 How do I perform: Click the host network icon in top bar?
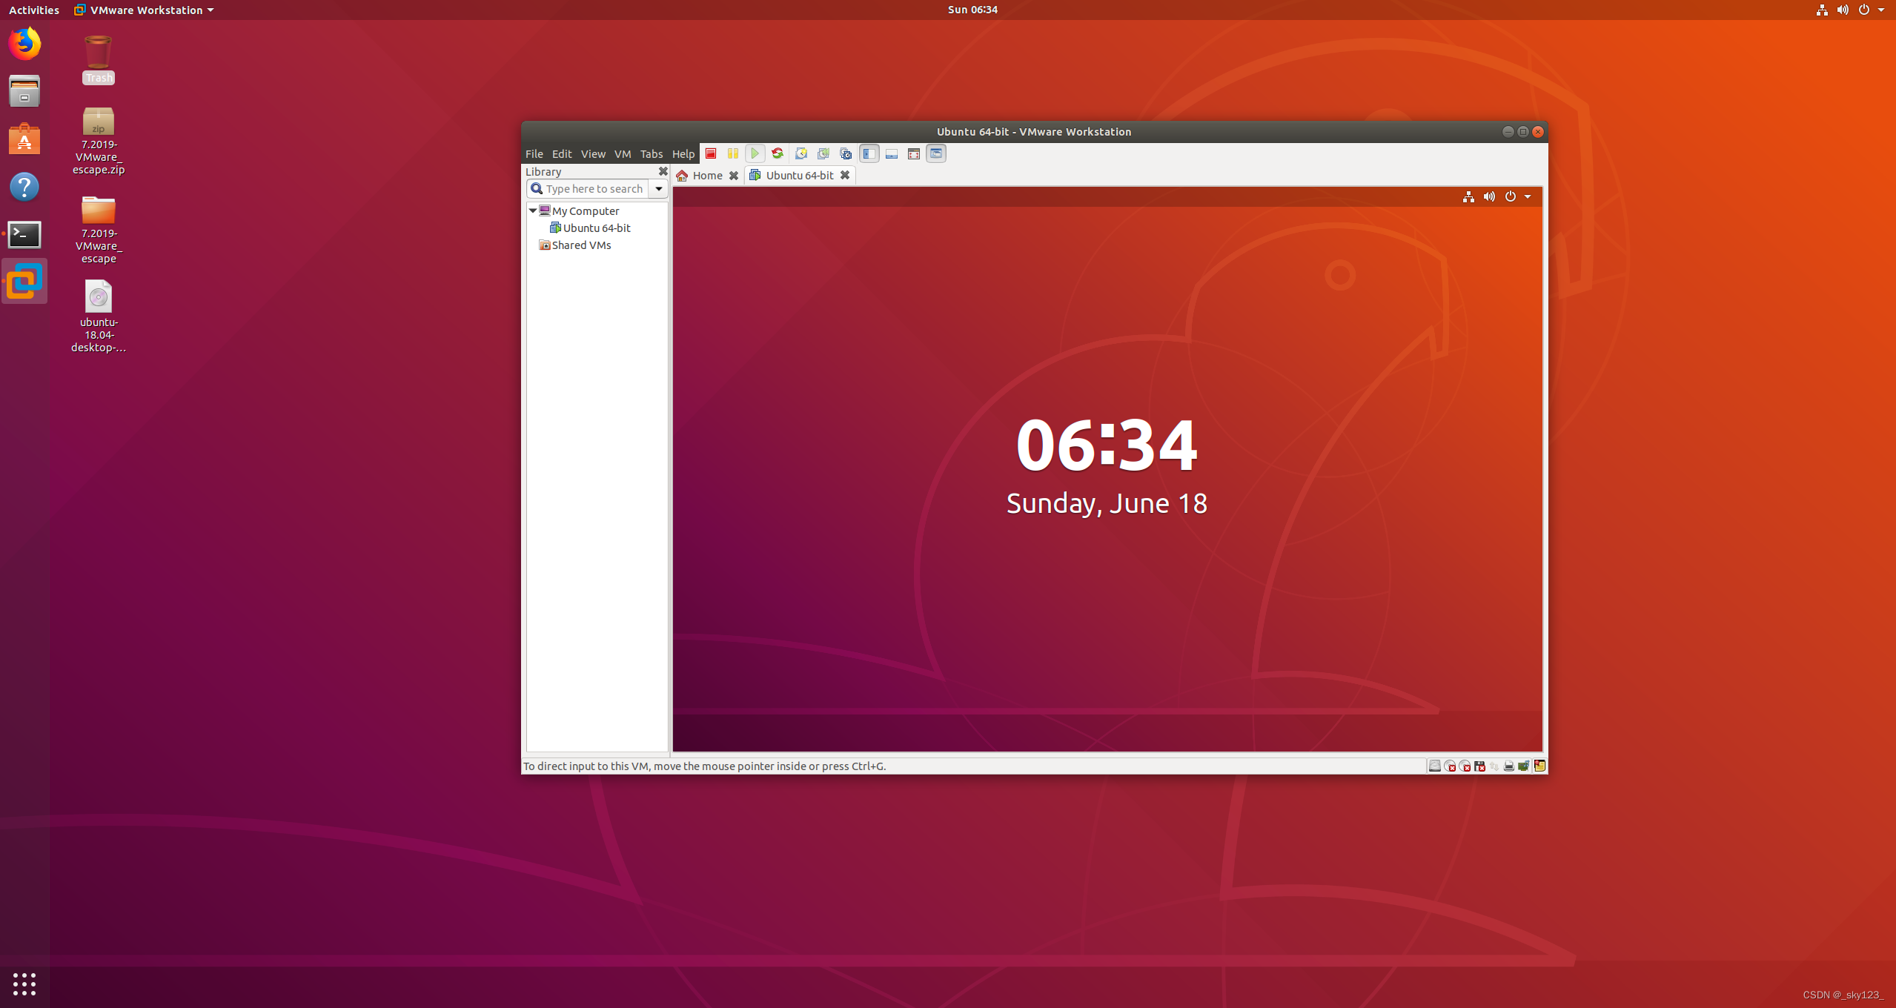pos(1822,10)
